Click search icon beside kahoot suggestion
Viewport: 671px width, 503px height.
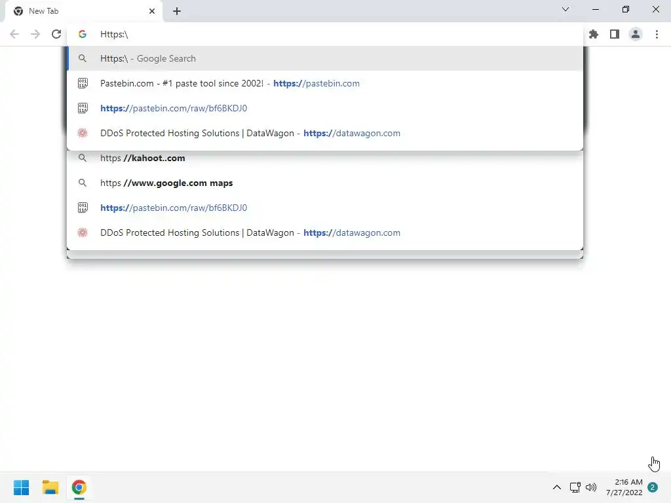[83, 158]
